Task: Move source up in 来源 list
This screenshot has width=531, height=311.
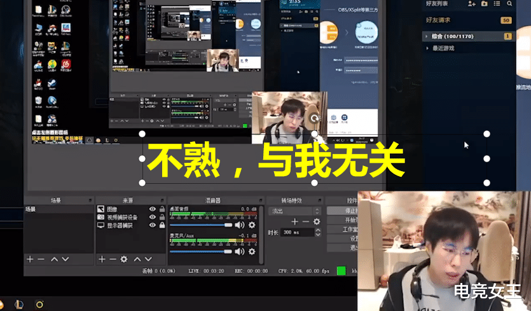Action: pyautogui.click(x=137, y=259)
